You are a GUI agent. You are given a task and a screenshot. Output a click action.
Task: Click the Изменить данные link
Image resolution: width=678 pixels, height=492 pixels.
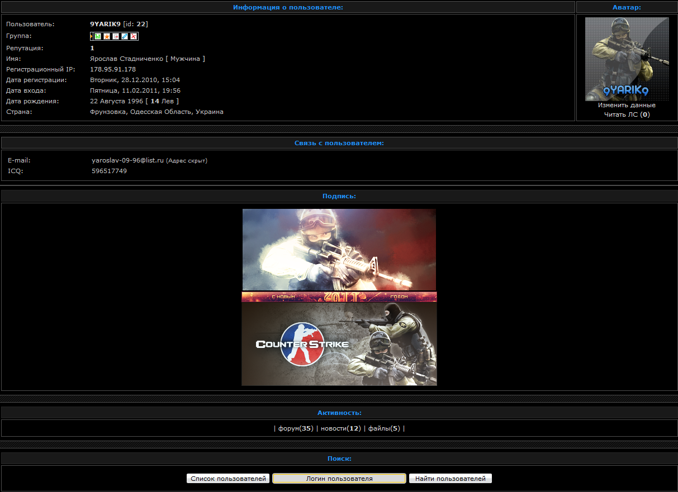coord(627,105)
